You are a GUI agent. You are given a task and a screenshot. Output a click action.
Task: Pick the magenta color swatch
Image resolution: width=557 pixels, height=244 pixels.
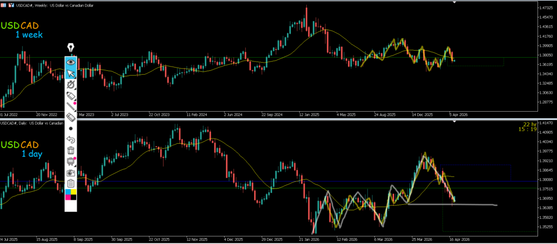click(x=68, y=197)
